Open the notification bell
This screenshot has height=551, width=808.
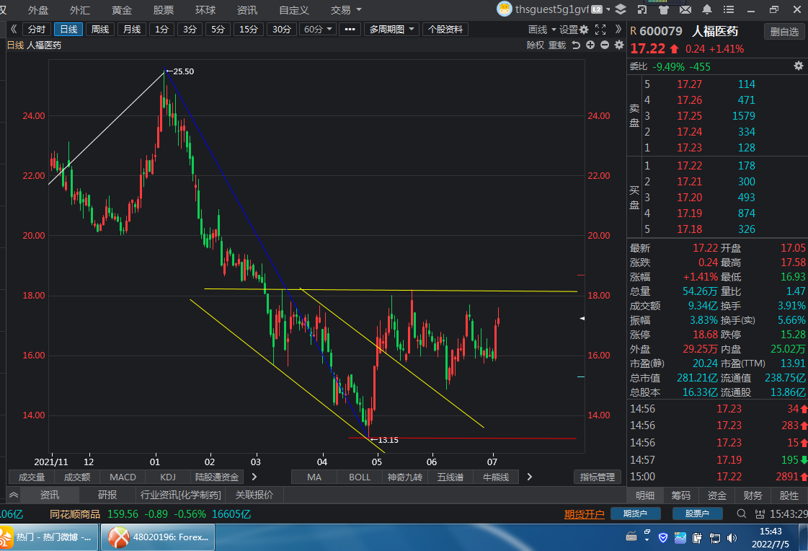[707, 9]
